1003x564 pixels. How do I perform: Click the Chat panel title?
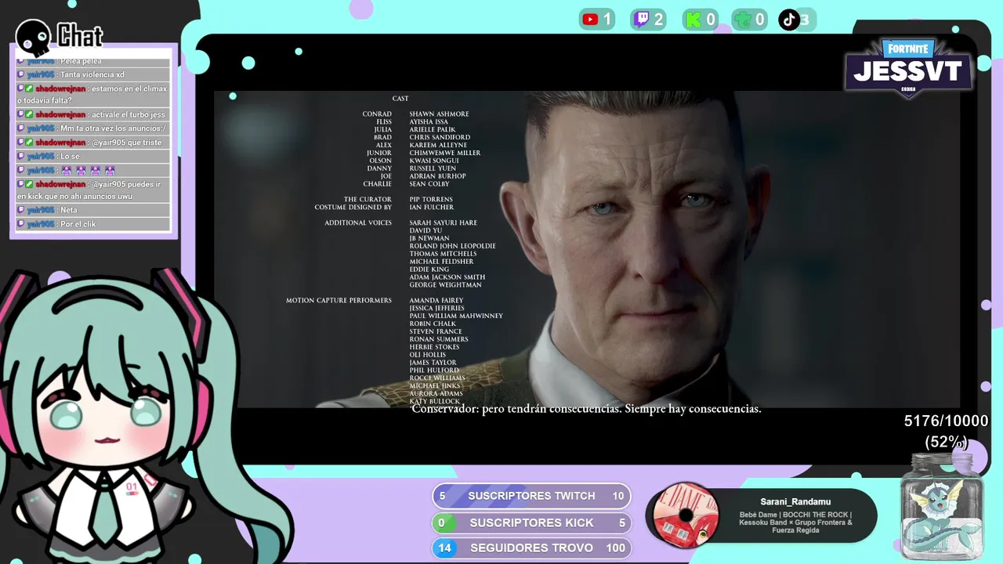[x=80, y=35]
